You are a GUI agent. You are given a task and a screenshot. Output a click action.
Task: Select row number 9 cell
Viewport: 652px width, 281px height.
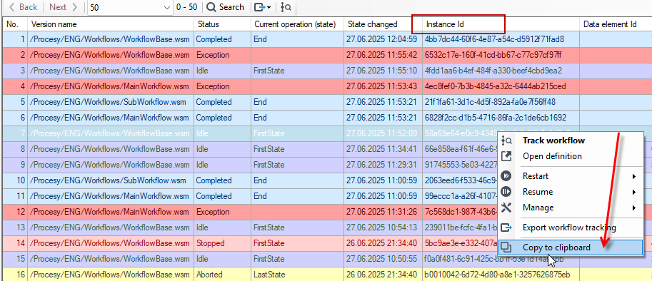[15, 165]
